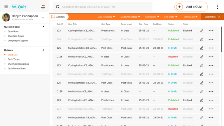The height and width of the screenshot is (126, 224).
Task: Click the Department column header
Action: [x=126, y=24]
